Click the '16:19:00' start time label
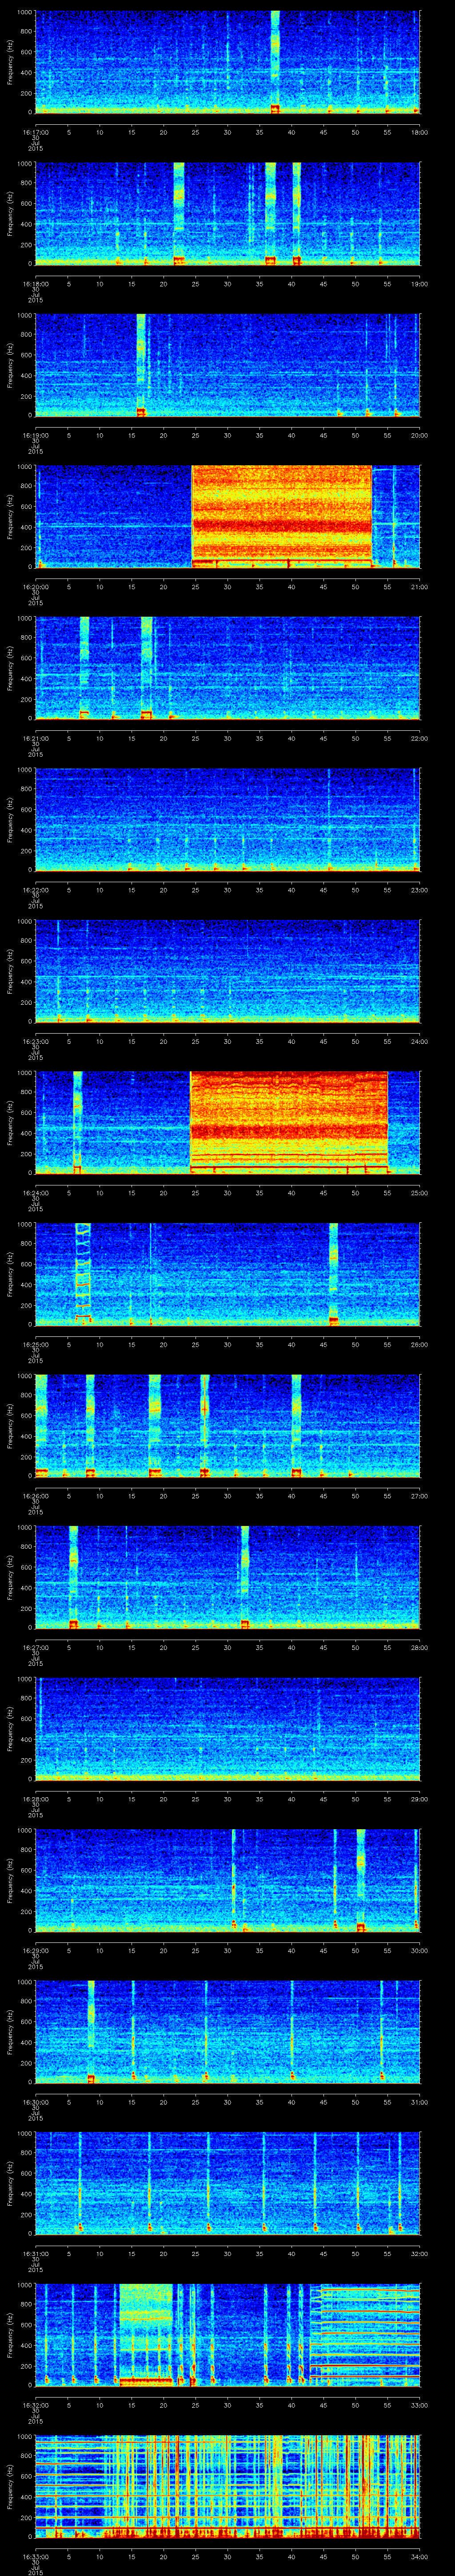The image size is (455, 2576). pos(35,435)
